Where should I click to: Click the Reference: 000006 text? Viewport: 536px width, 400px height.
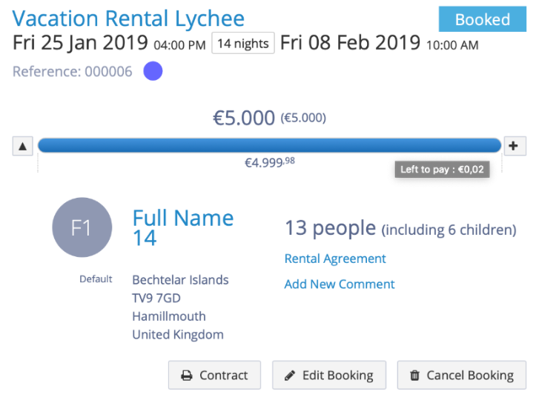72,72
